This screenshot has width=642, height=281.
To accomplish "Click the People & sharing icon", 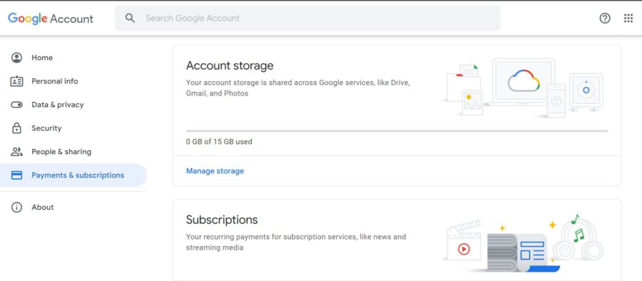I will [x=17, y=152].
